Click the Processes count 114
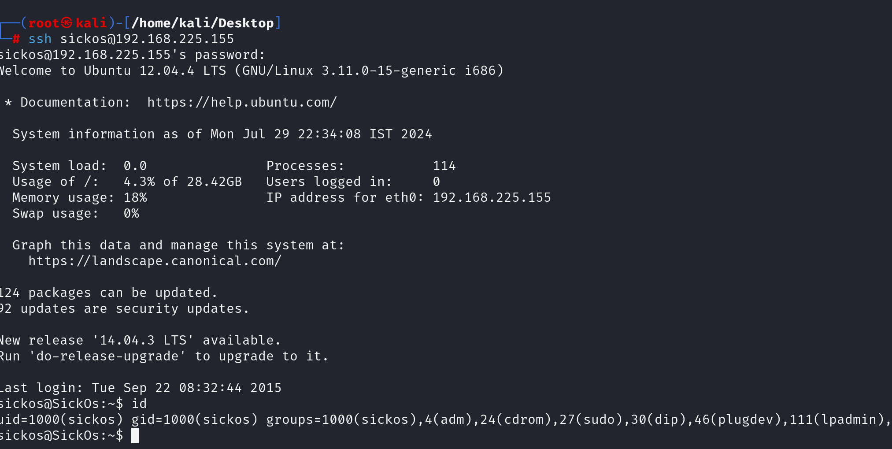 (x=444, y=166)
